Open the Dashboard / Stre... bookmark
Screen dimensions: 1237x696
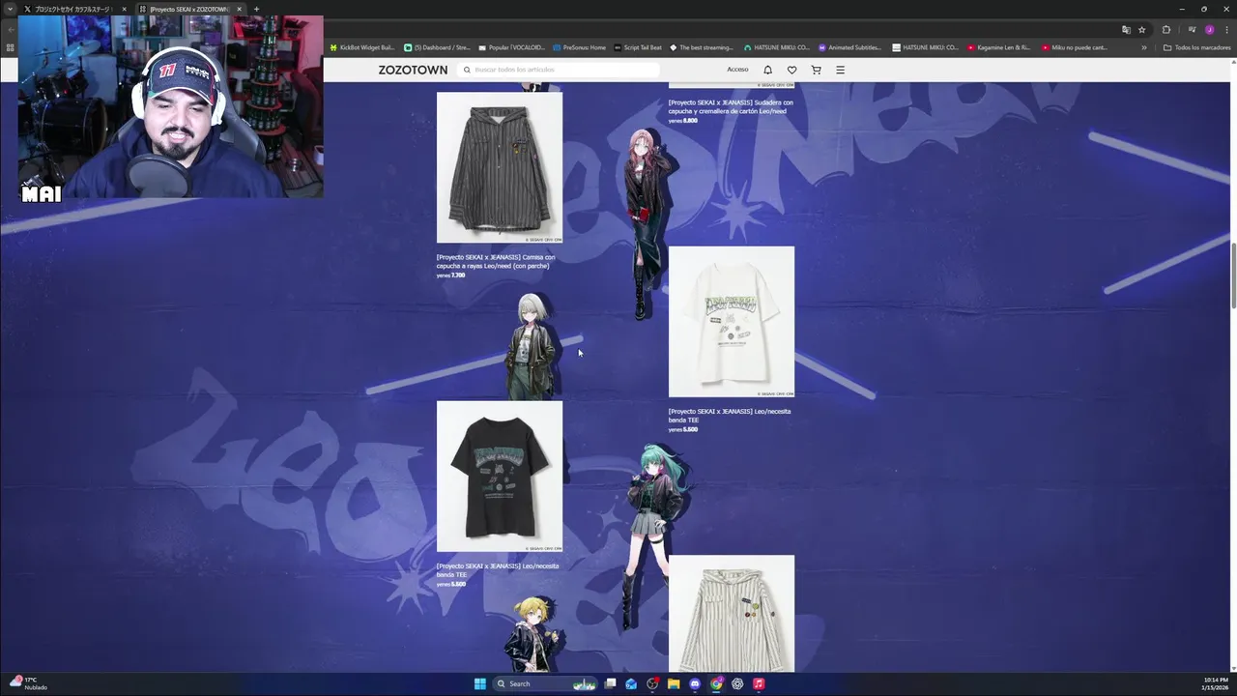click(437, 47)
